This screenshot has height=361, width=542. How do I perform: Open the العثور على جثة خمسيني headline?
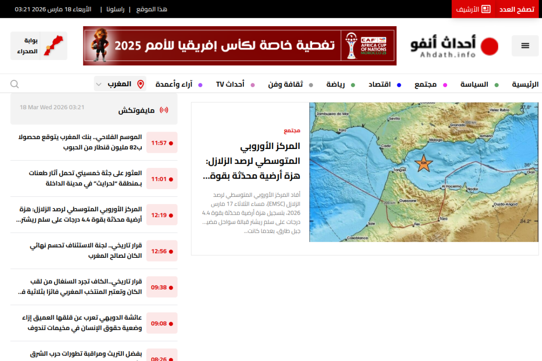pos(86,178)
